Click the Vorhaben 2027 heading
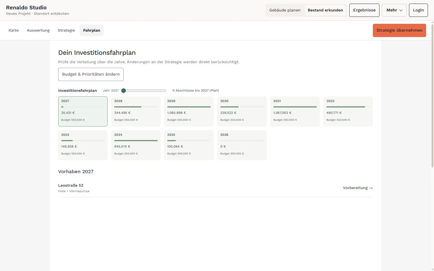 (x=76, y=172)
